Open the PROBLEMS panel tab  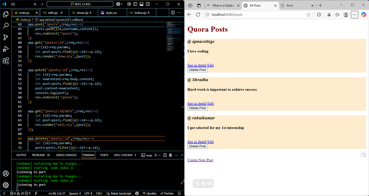click(41, 155)
